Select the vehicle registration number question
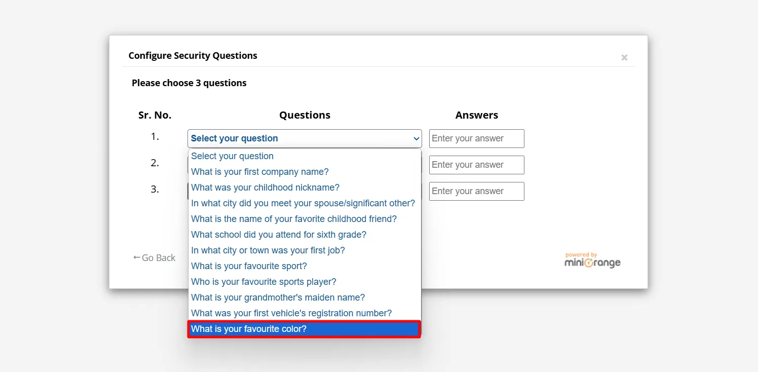The width and height of the screenshot is (758, 372). pos(305,313)
